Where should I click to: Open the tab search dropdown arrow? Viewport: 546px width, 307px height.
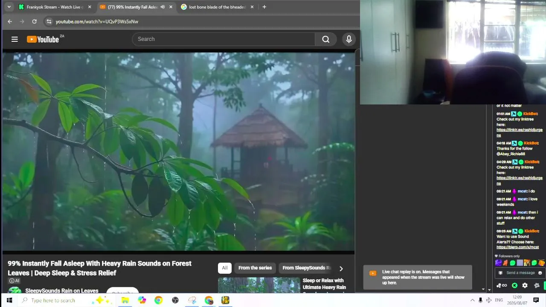click(x=9, y=7)
